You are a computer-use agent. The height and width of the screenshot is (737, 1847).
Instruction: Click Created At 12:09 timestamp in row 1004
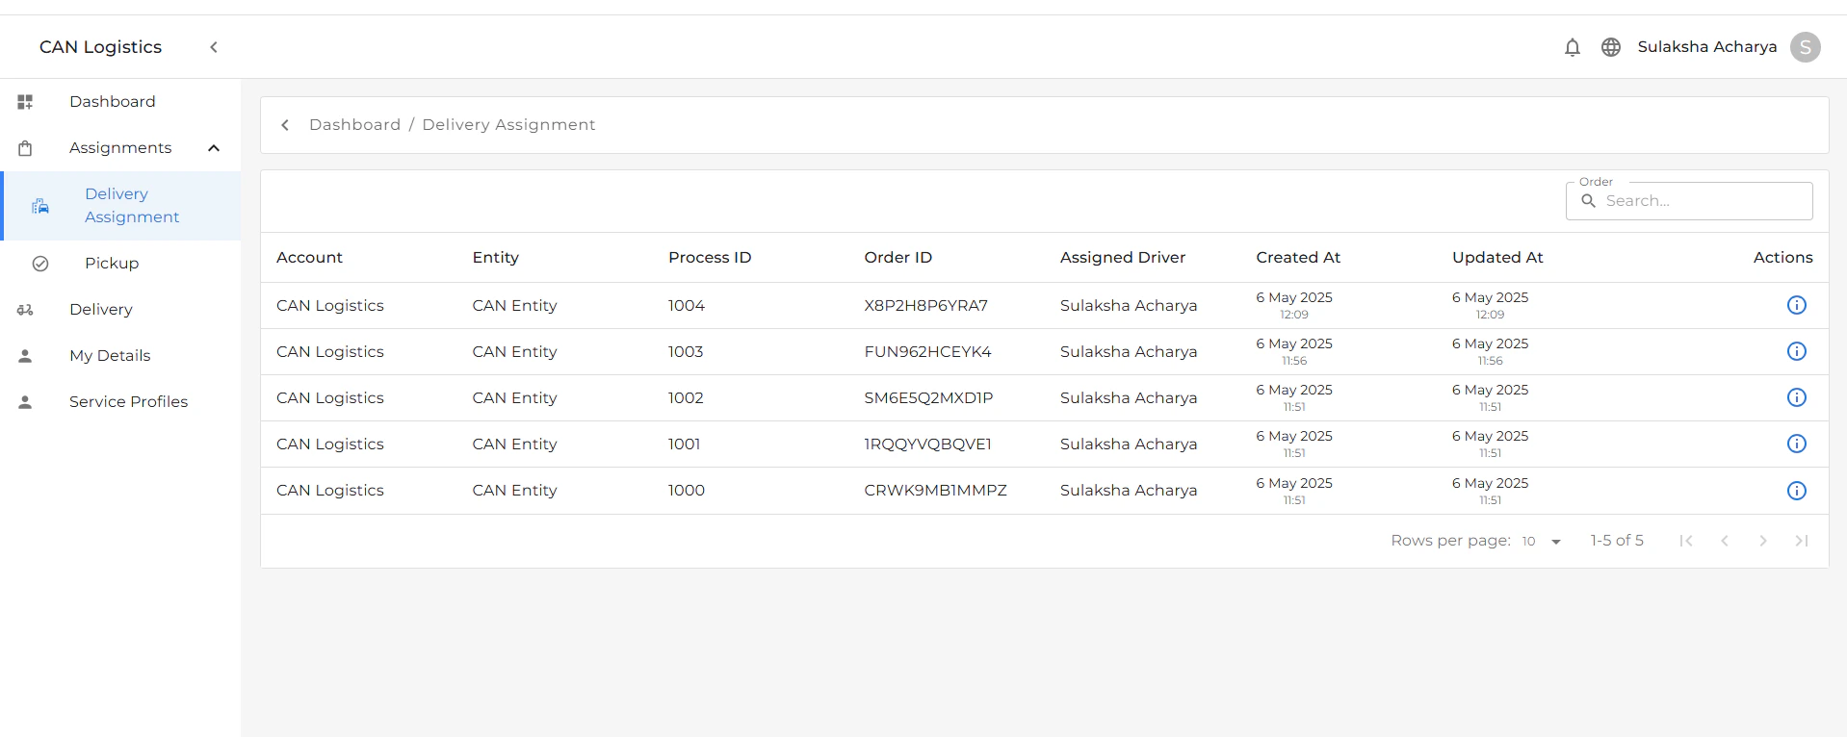(1294, 315)
